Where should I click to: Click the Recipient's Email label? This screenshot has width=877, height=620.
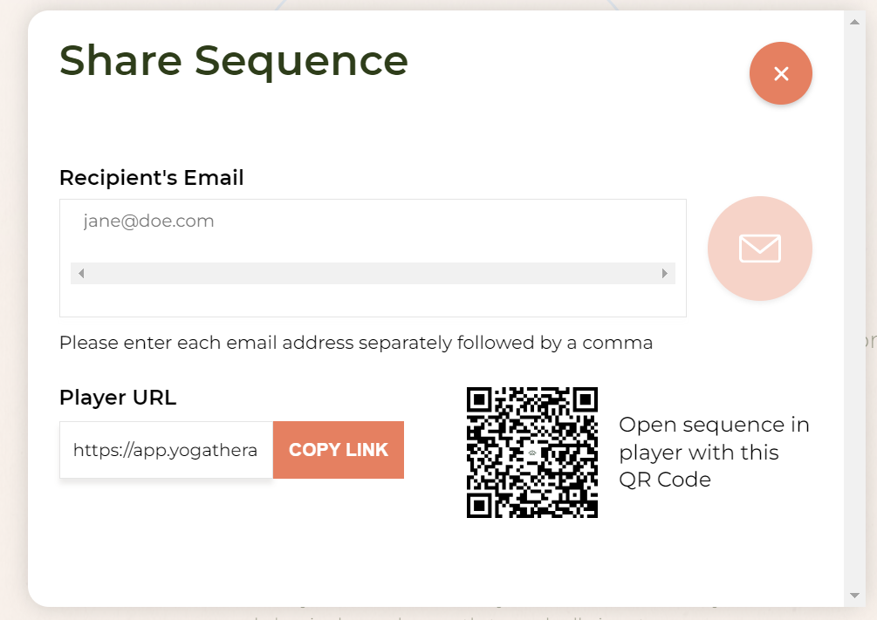click(x=152, y=178)
